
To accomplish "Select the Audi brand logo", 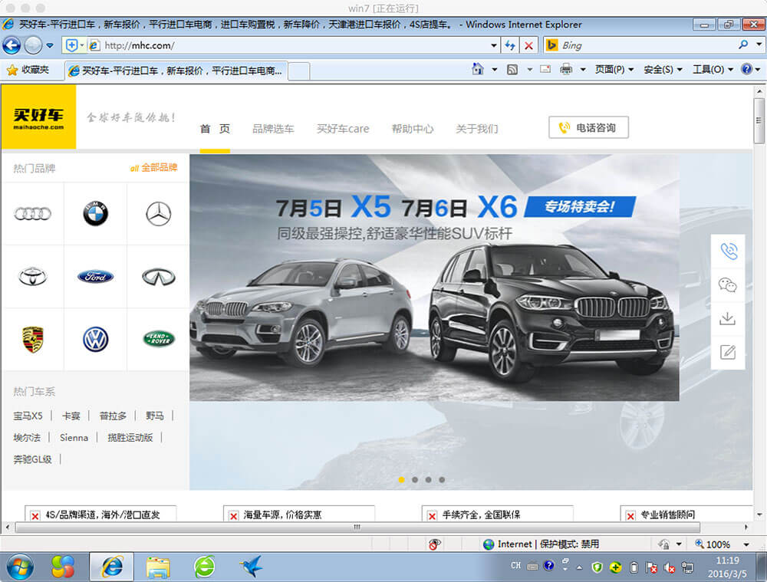I will [32, 214].
